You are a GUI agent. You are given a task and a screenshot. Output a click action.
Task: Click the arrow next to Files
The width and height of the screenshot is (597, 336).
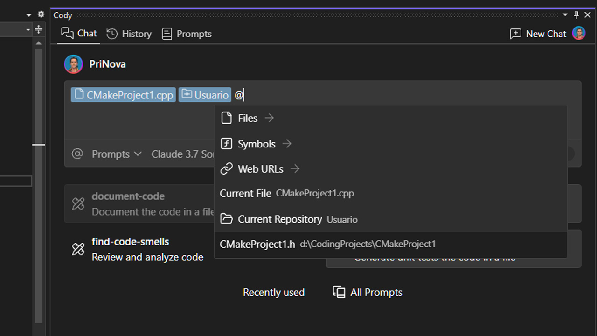(x=269, y=118)
